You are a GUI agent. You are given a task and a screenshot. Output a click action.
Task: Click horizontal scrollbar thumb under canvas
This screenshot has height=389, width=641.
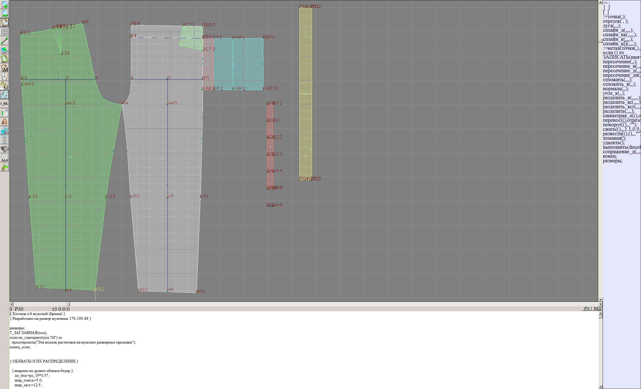(x=68, y=304)
